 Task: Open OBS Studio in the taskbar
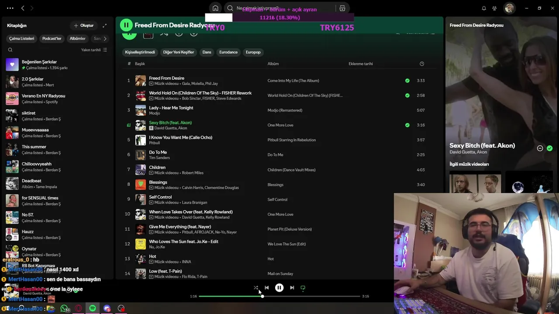click(121, 308)
